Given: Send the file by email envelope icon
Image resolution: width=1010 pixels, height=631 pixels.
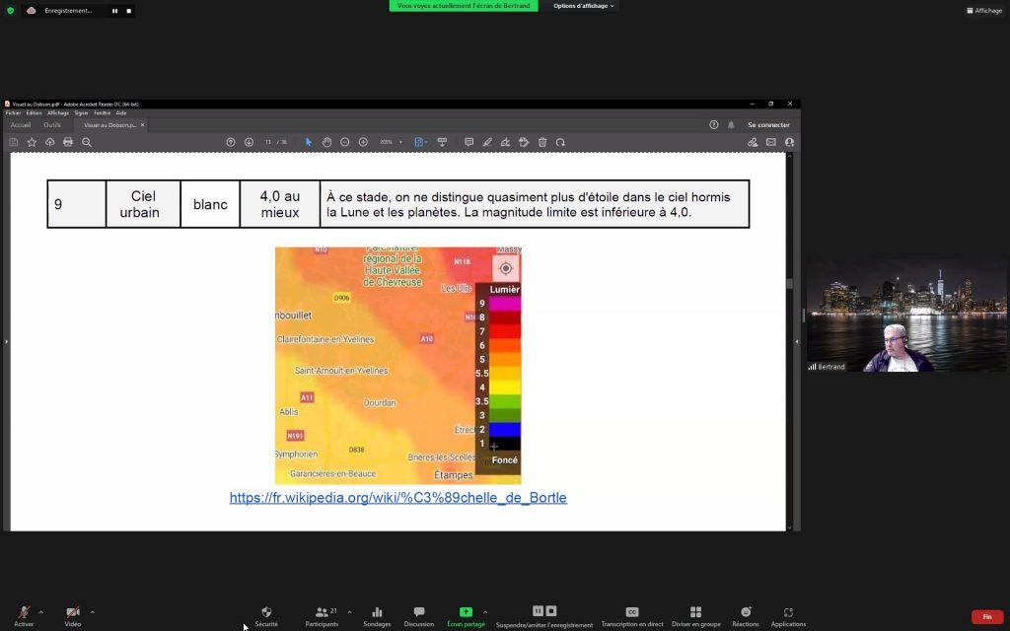Looking at the screenshot, I should (771, 142).
